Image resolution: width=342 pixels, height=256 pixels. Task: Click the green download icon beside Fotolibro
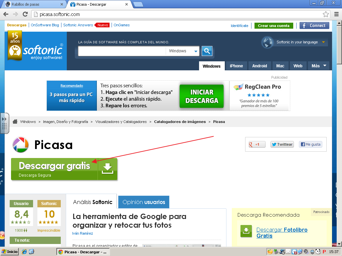coord(246,231)
